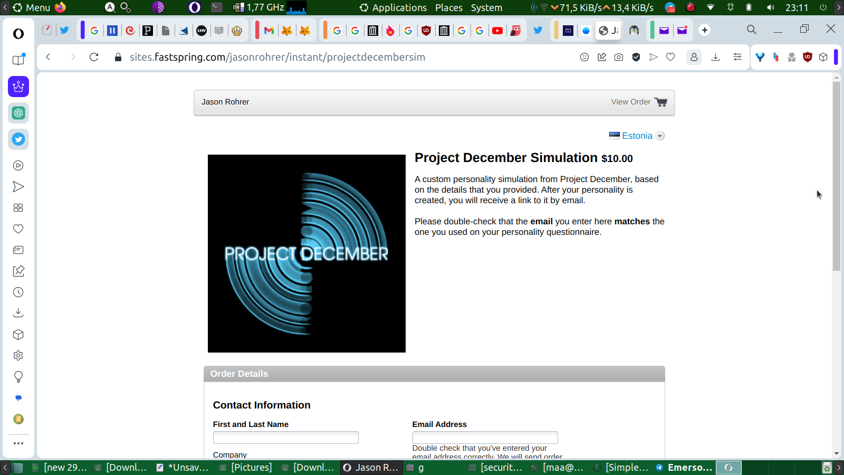Viewport: 844px width, 475px height.
Task: Expand the Estonia country dropdown
Action: (x=660, y=136)
